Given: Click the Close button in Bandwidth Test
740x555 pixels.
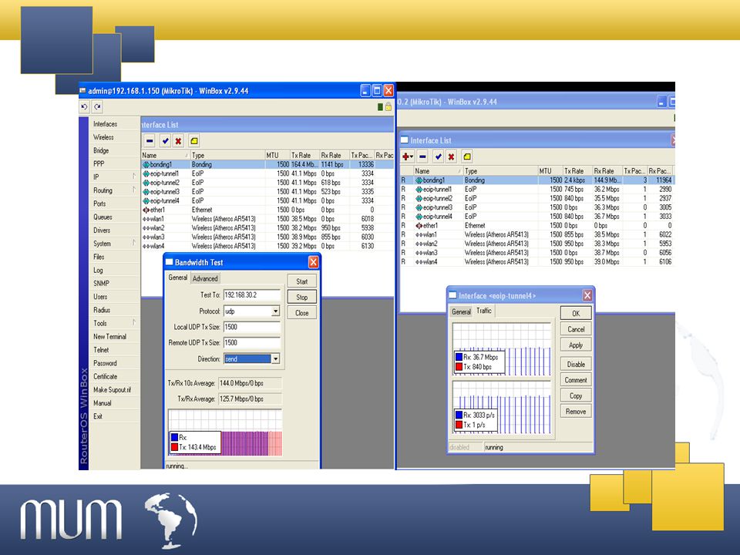Looking at the screenshot, I should tap(302, 313).
